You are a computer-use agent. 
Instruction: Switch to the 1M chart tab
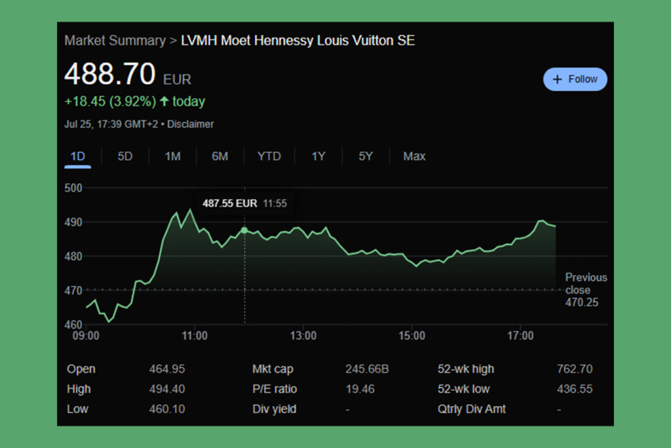click(172, 156)
